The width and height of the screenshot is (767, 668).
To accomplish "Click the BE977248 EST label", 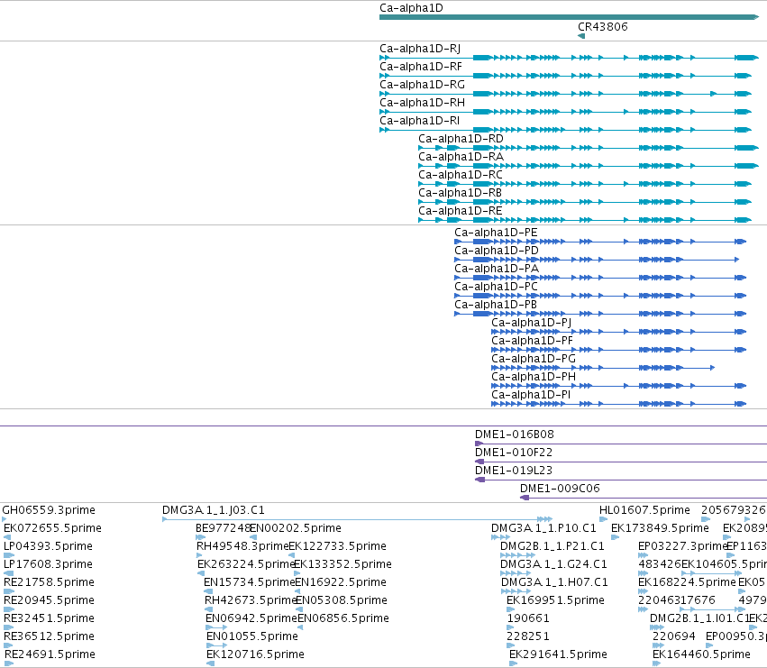I will [223, 528].
